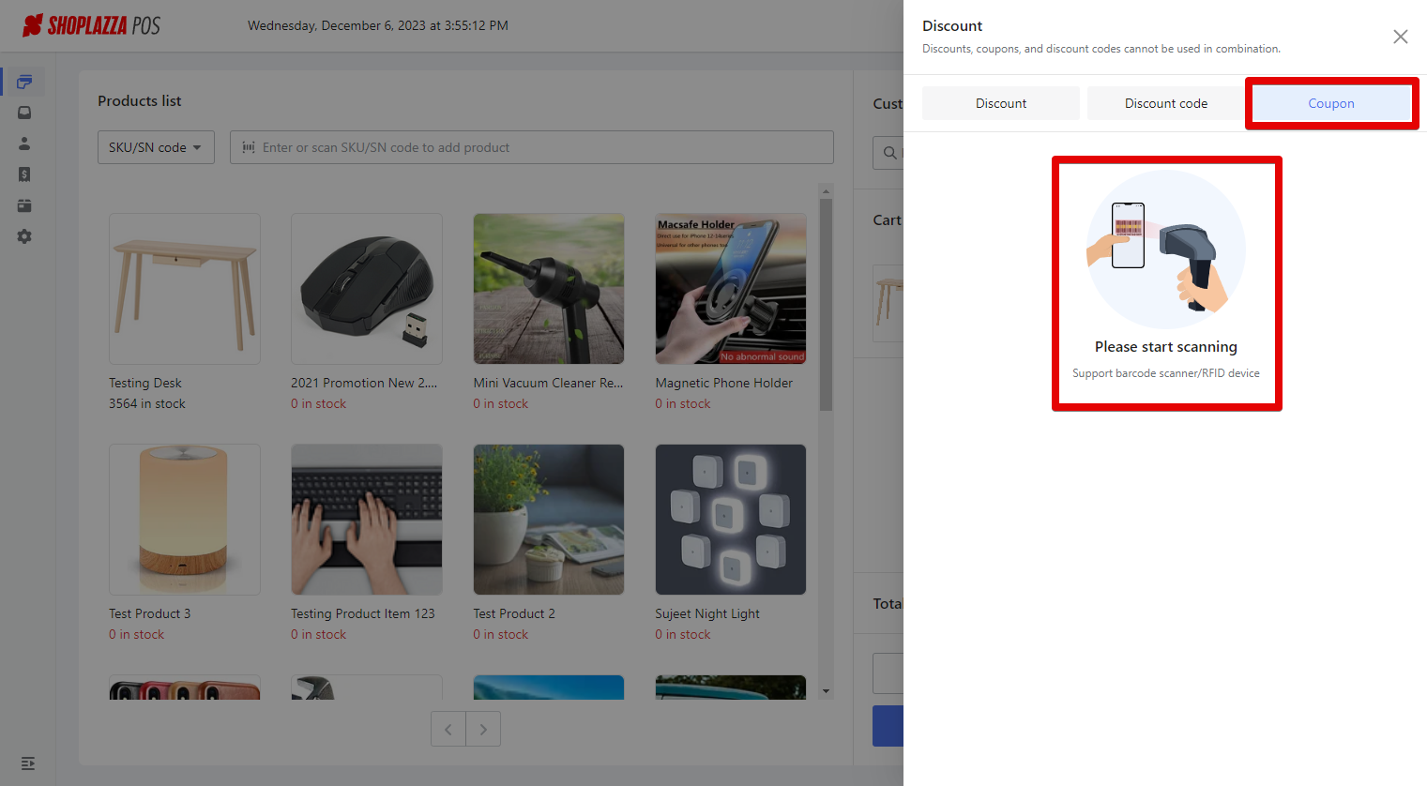Click the cart item desk thumbnail
Image resolution: width=1427 pixels, height=786 pixels.
point(888,303)
